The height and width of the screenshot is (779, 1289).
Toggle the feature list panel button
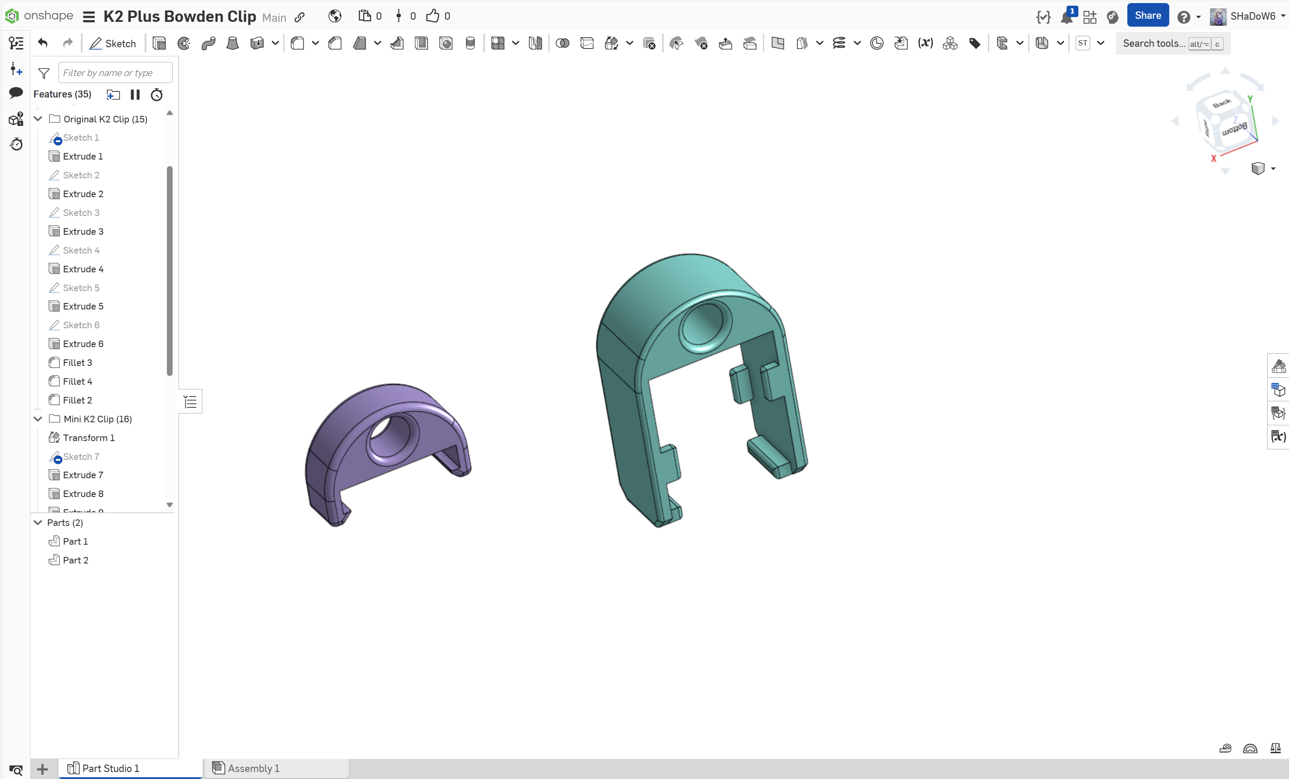coord(191,402)
